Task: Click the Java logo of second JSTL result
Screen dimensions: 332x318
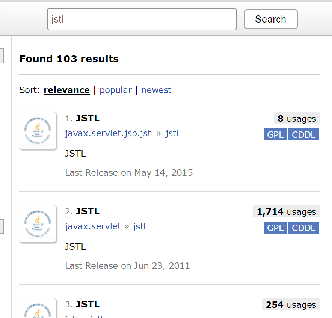Action: click(38, 224)
